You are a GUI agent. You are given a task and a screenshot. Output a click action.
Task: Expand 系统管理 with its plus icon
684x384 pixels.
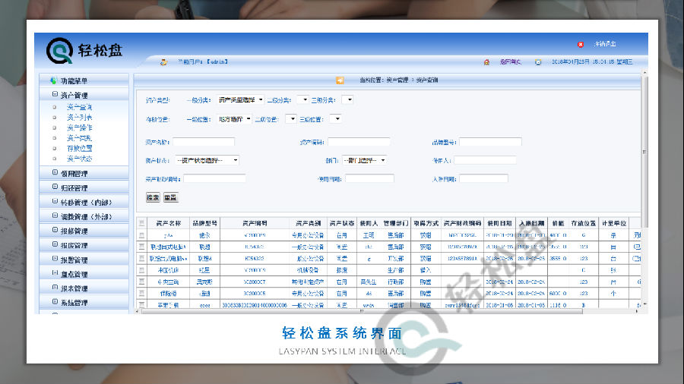click(x=55, y=302)
